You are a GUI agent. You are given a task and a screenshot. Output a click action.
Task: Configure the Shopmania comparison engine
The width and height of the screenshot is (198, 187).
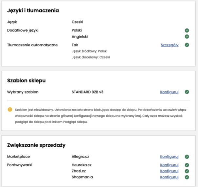pyautogui.click(x=169, y=177)
